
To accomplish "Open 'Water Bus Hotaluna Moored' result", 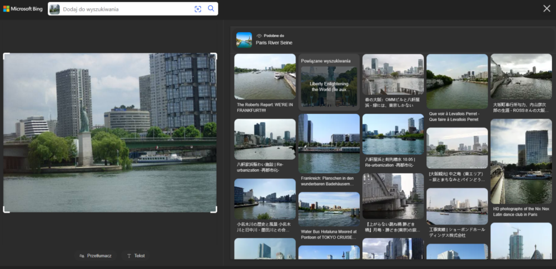I will [x=329, y=209].
